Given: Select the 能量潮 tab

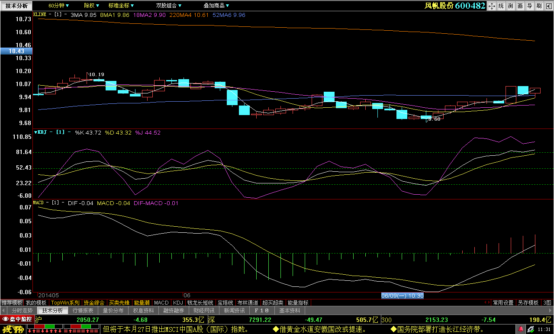Looking at the screenshot, I should tap(142, 303).
